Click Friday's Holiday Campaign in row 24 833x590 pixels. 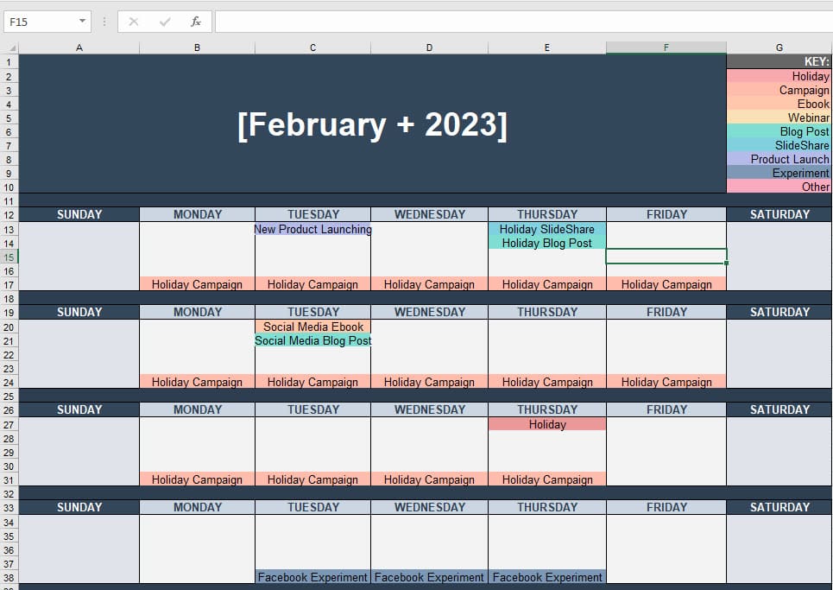click(666, 382)
